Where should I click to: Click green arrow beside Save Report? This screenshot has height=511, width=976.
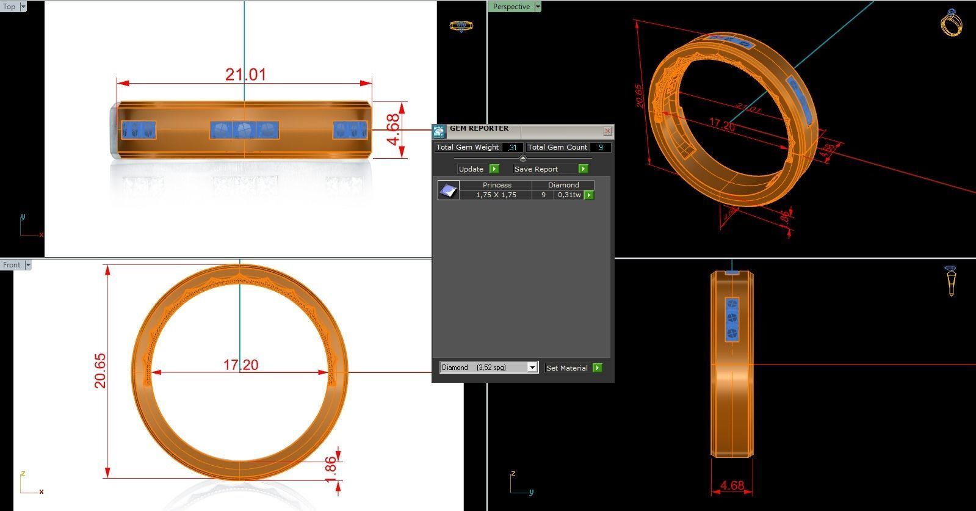pyautogui.click(x=583, y=169)
